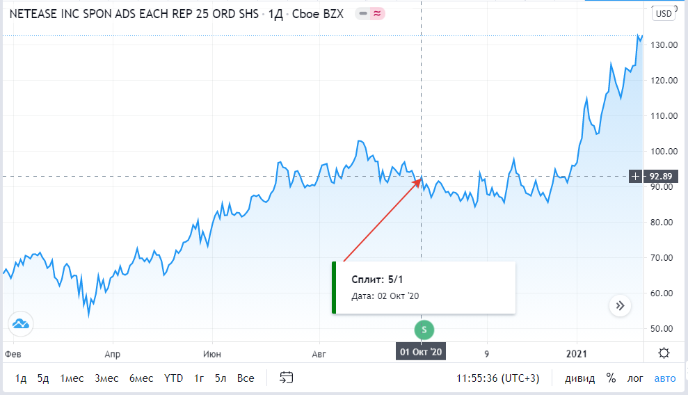Screen dimensions: 688x395
Task: Toggle the 'лог' logarithmic scale
Action: 635,378
